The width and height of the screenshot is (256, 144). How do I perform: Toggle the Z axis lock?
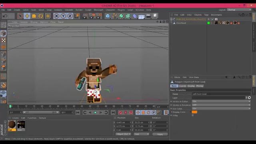coord(70,16)
